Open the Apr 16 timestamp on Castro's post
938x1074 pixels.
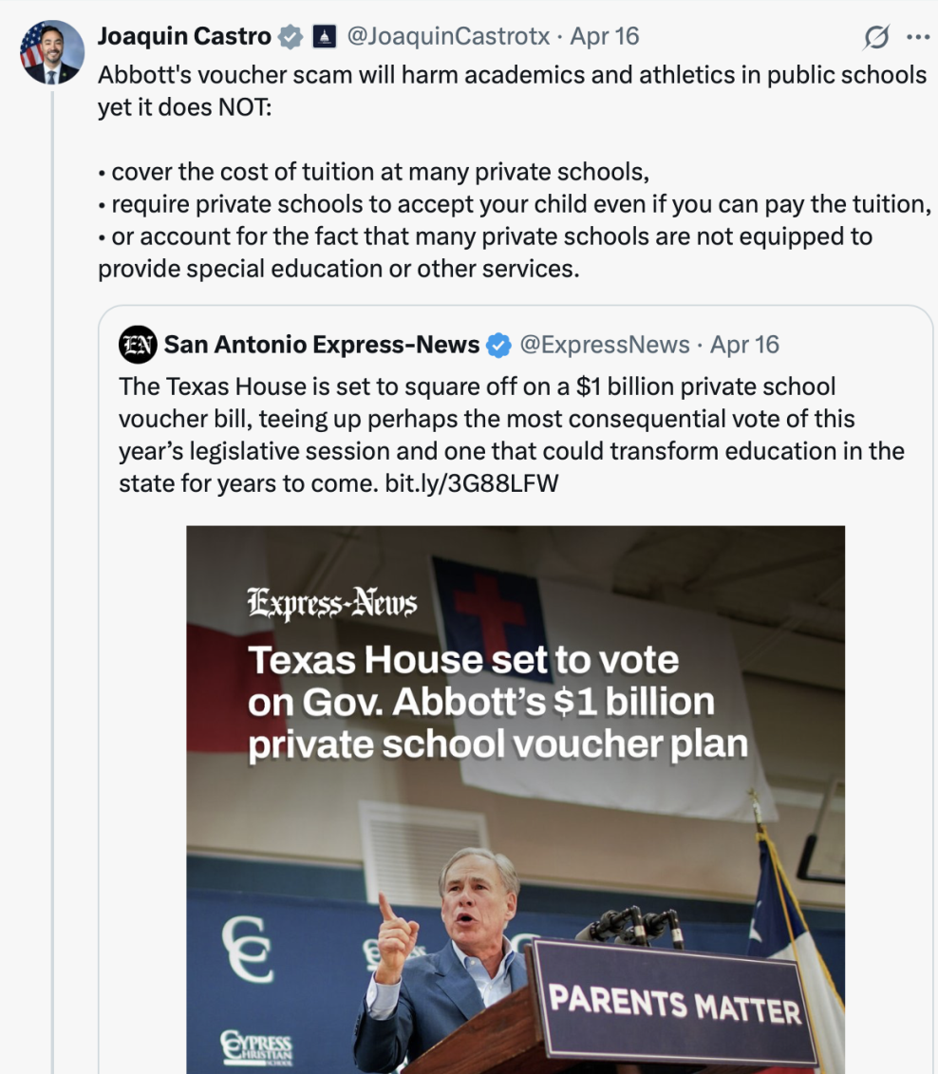pos(605,37)
